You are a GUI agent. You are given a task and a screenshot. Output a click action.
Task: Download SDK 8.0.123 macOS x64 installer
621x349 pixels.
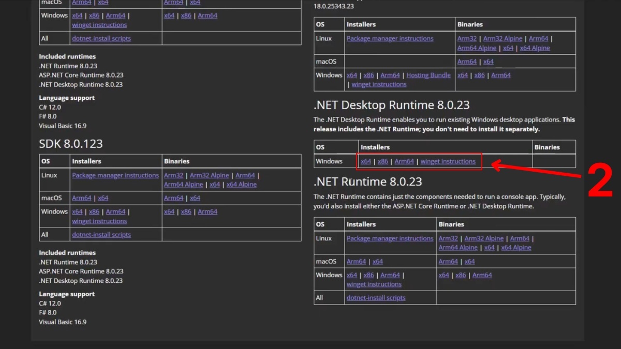point(103,198)
